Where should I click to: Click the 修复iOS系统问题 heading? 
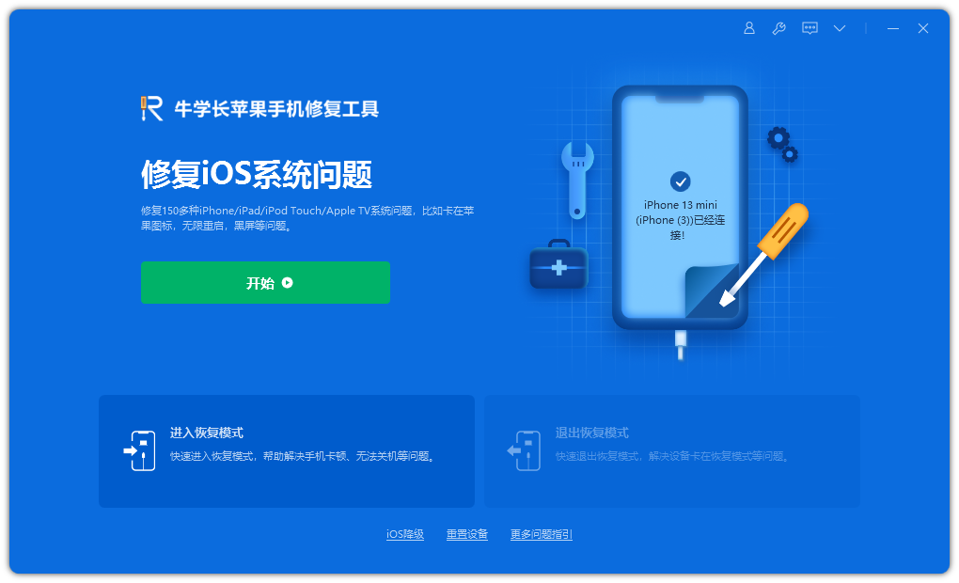tap(257, 174)
